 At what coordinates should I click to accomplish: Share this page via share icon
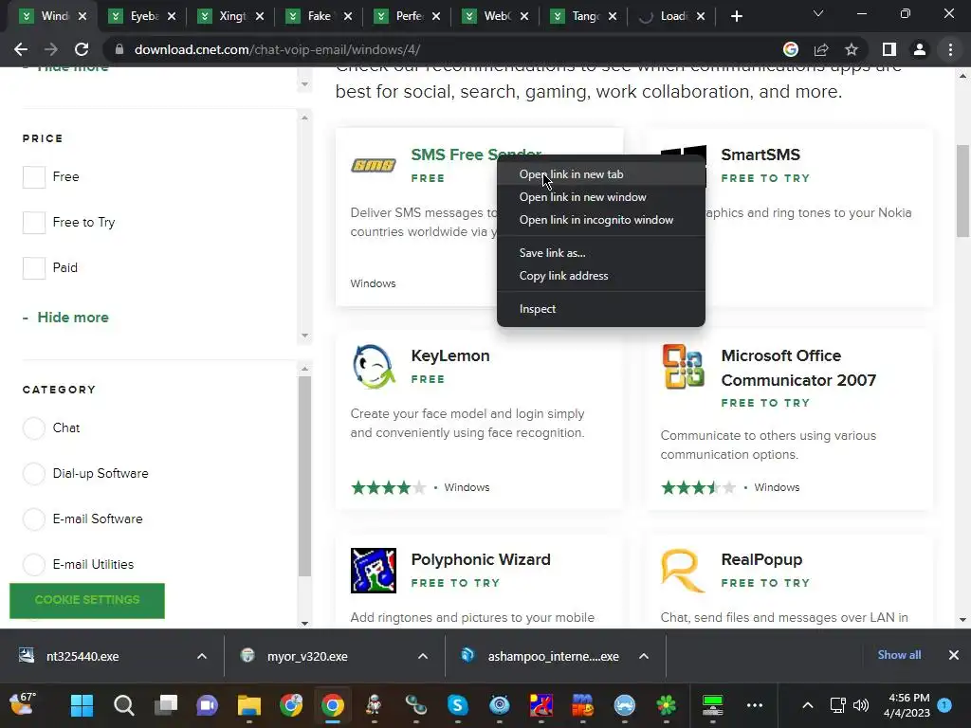[821, 49]
